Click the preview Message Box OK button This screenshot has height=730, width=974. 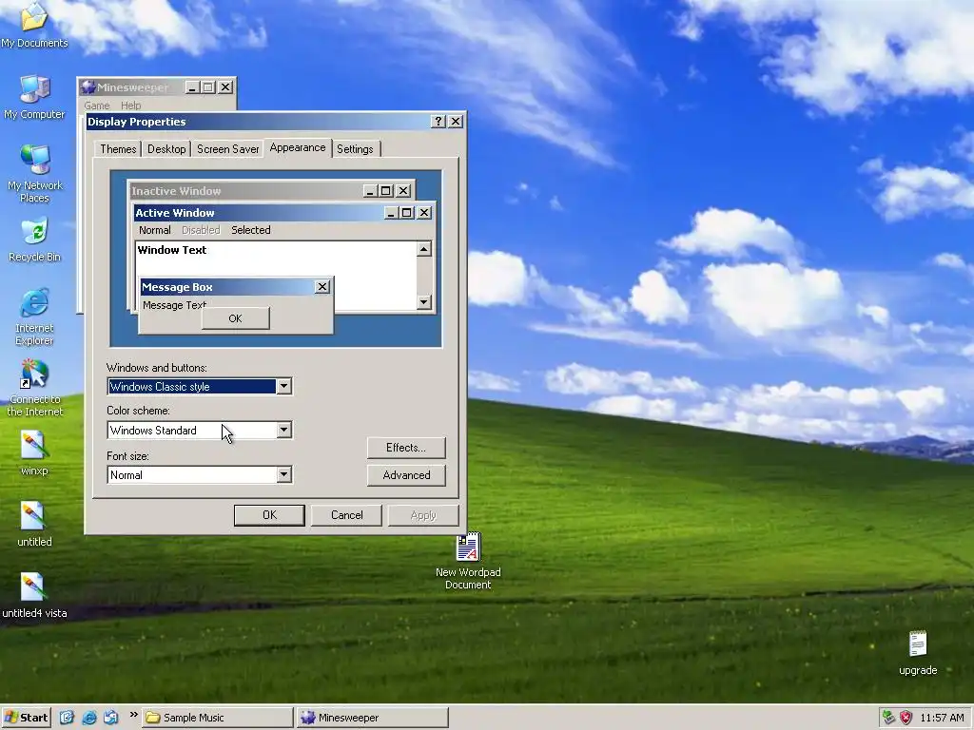pyautogui.click(x=236, y=318)
